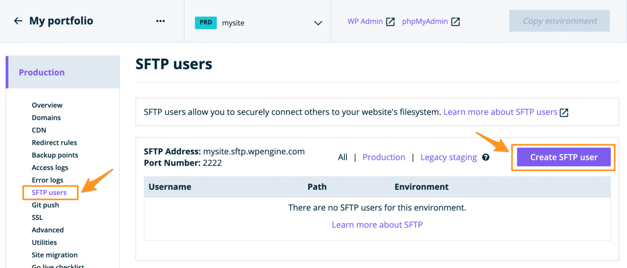Click the PRD environment badge
Screen dimensions: 627x268
206,23
